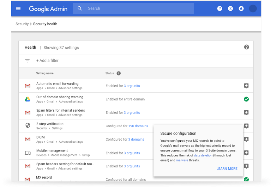Click the filter list icon

coord(27,61)
